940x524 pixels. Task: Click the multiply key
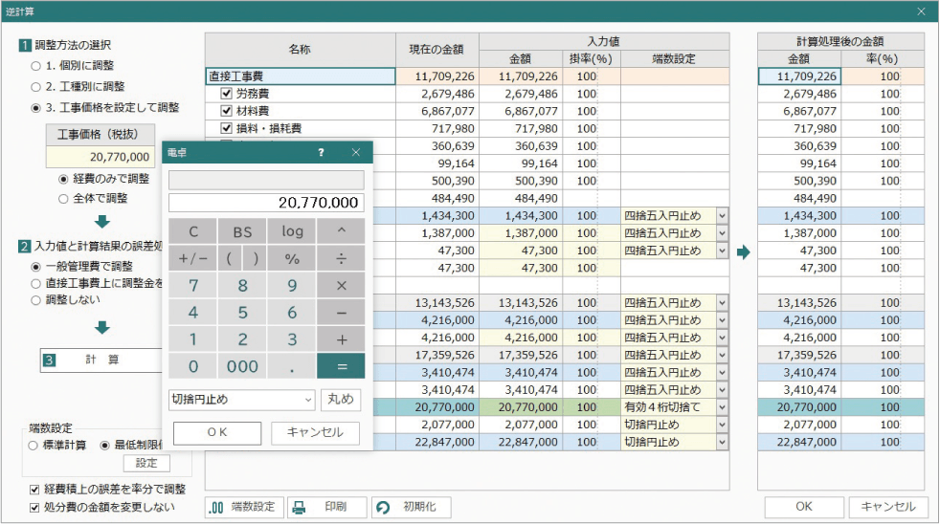click(x=341, y=286)
